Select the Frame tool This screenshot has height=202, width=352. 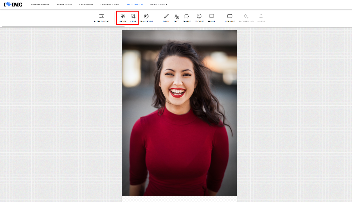coord(211,18)
